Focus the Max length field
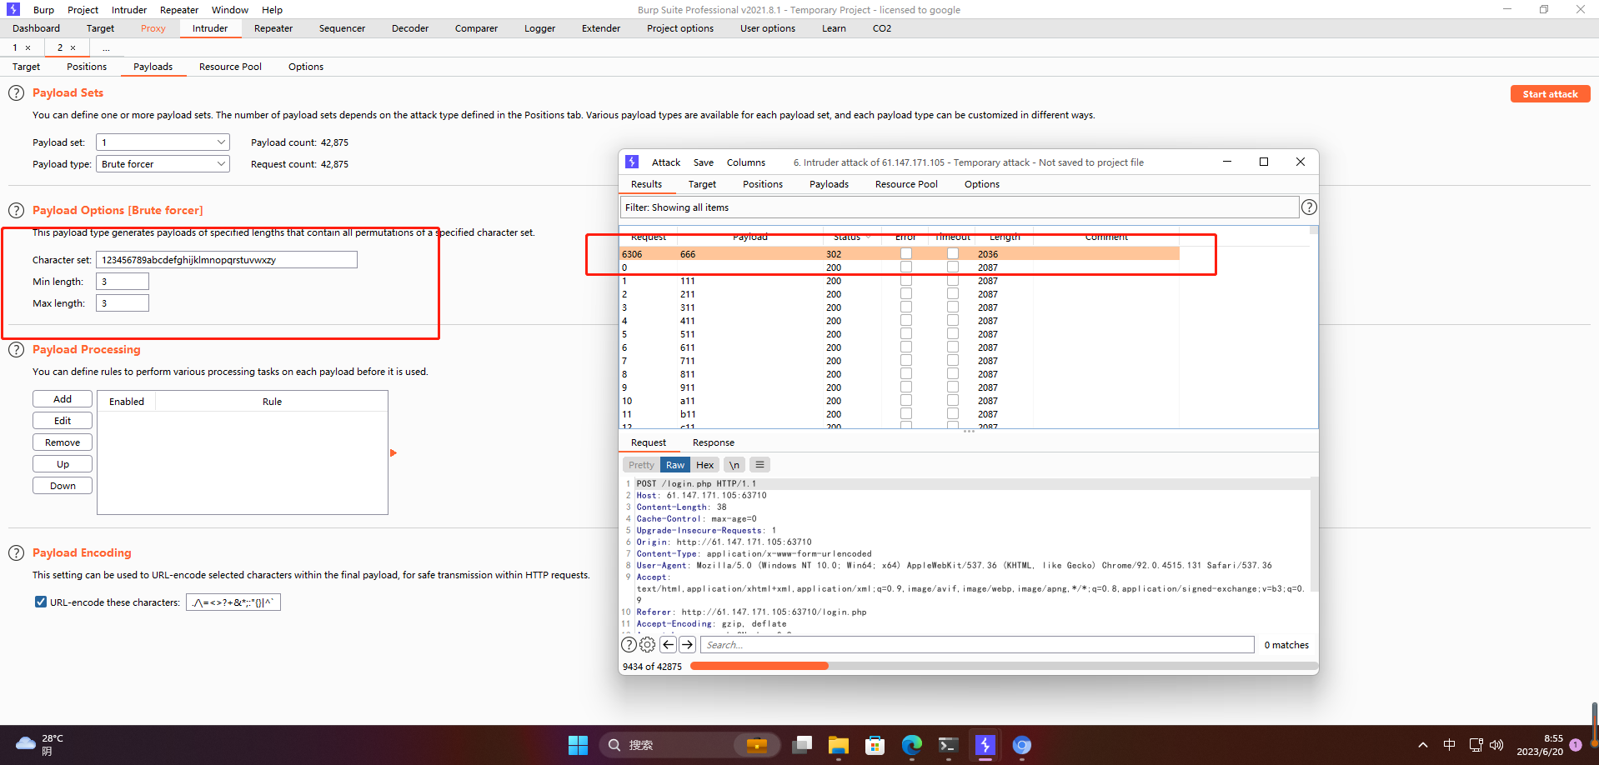The width and height of the screenshot is (1599, 765). 123,303
